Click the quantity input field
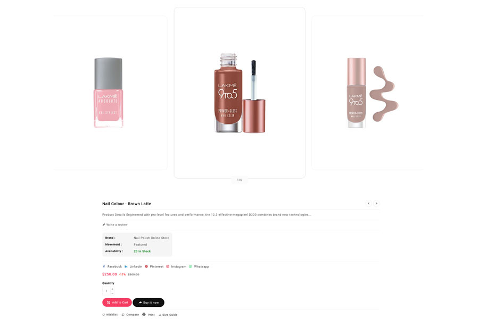The width and height of the screenshot is (495, 319). tap(106, 291)
